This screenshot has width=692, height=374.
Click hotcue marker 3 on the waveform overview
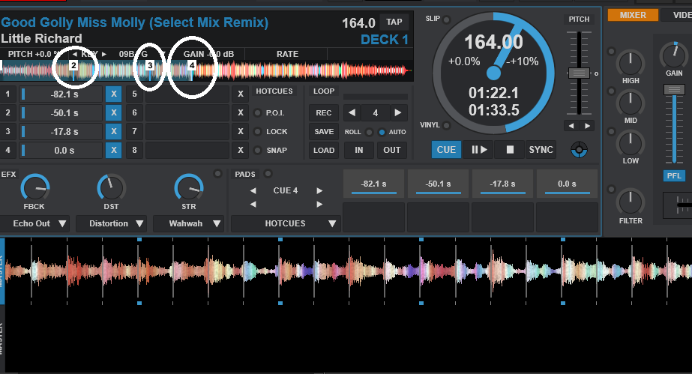[150, 66]
